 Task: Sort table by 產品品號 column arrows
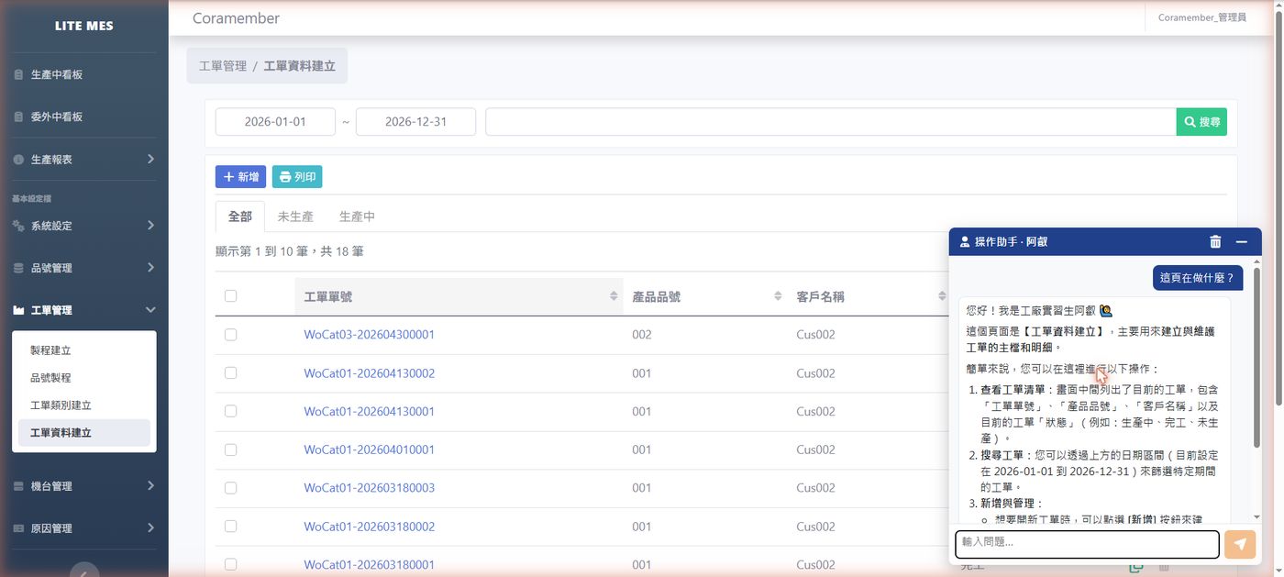[x=778, y=296]
